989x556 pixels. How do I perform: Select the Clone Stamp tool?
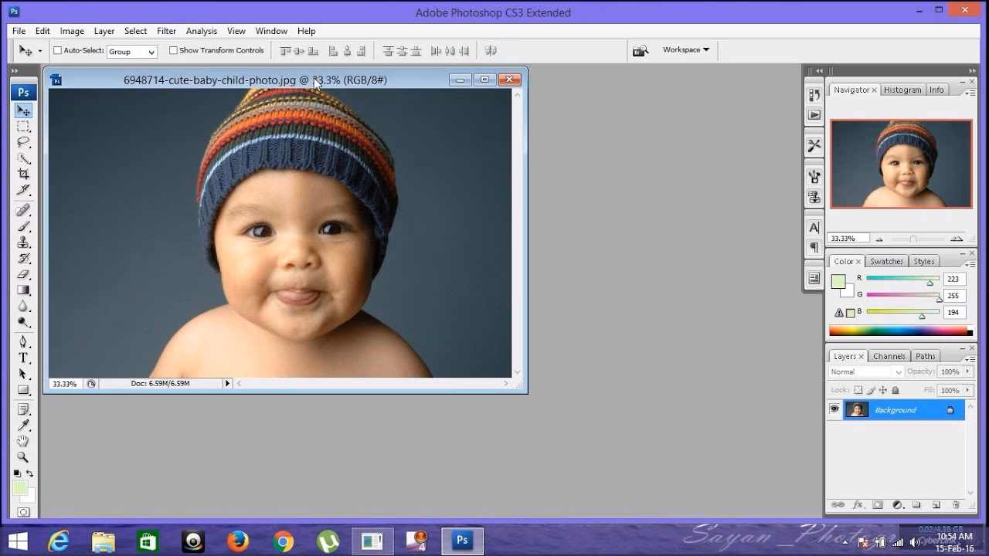click(23, 242)
